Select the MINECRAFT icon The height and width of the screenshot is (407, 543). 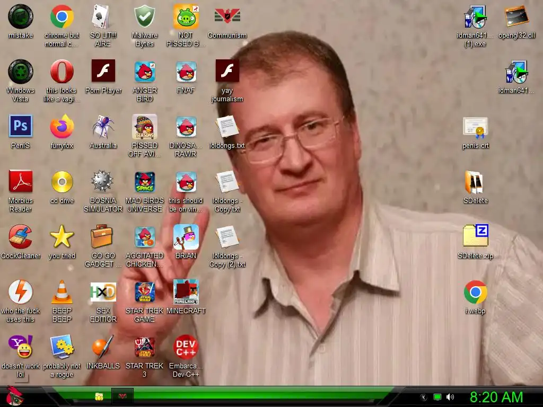pyautogui.click(x=186, y=292)
